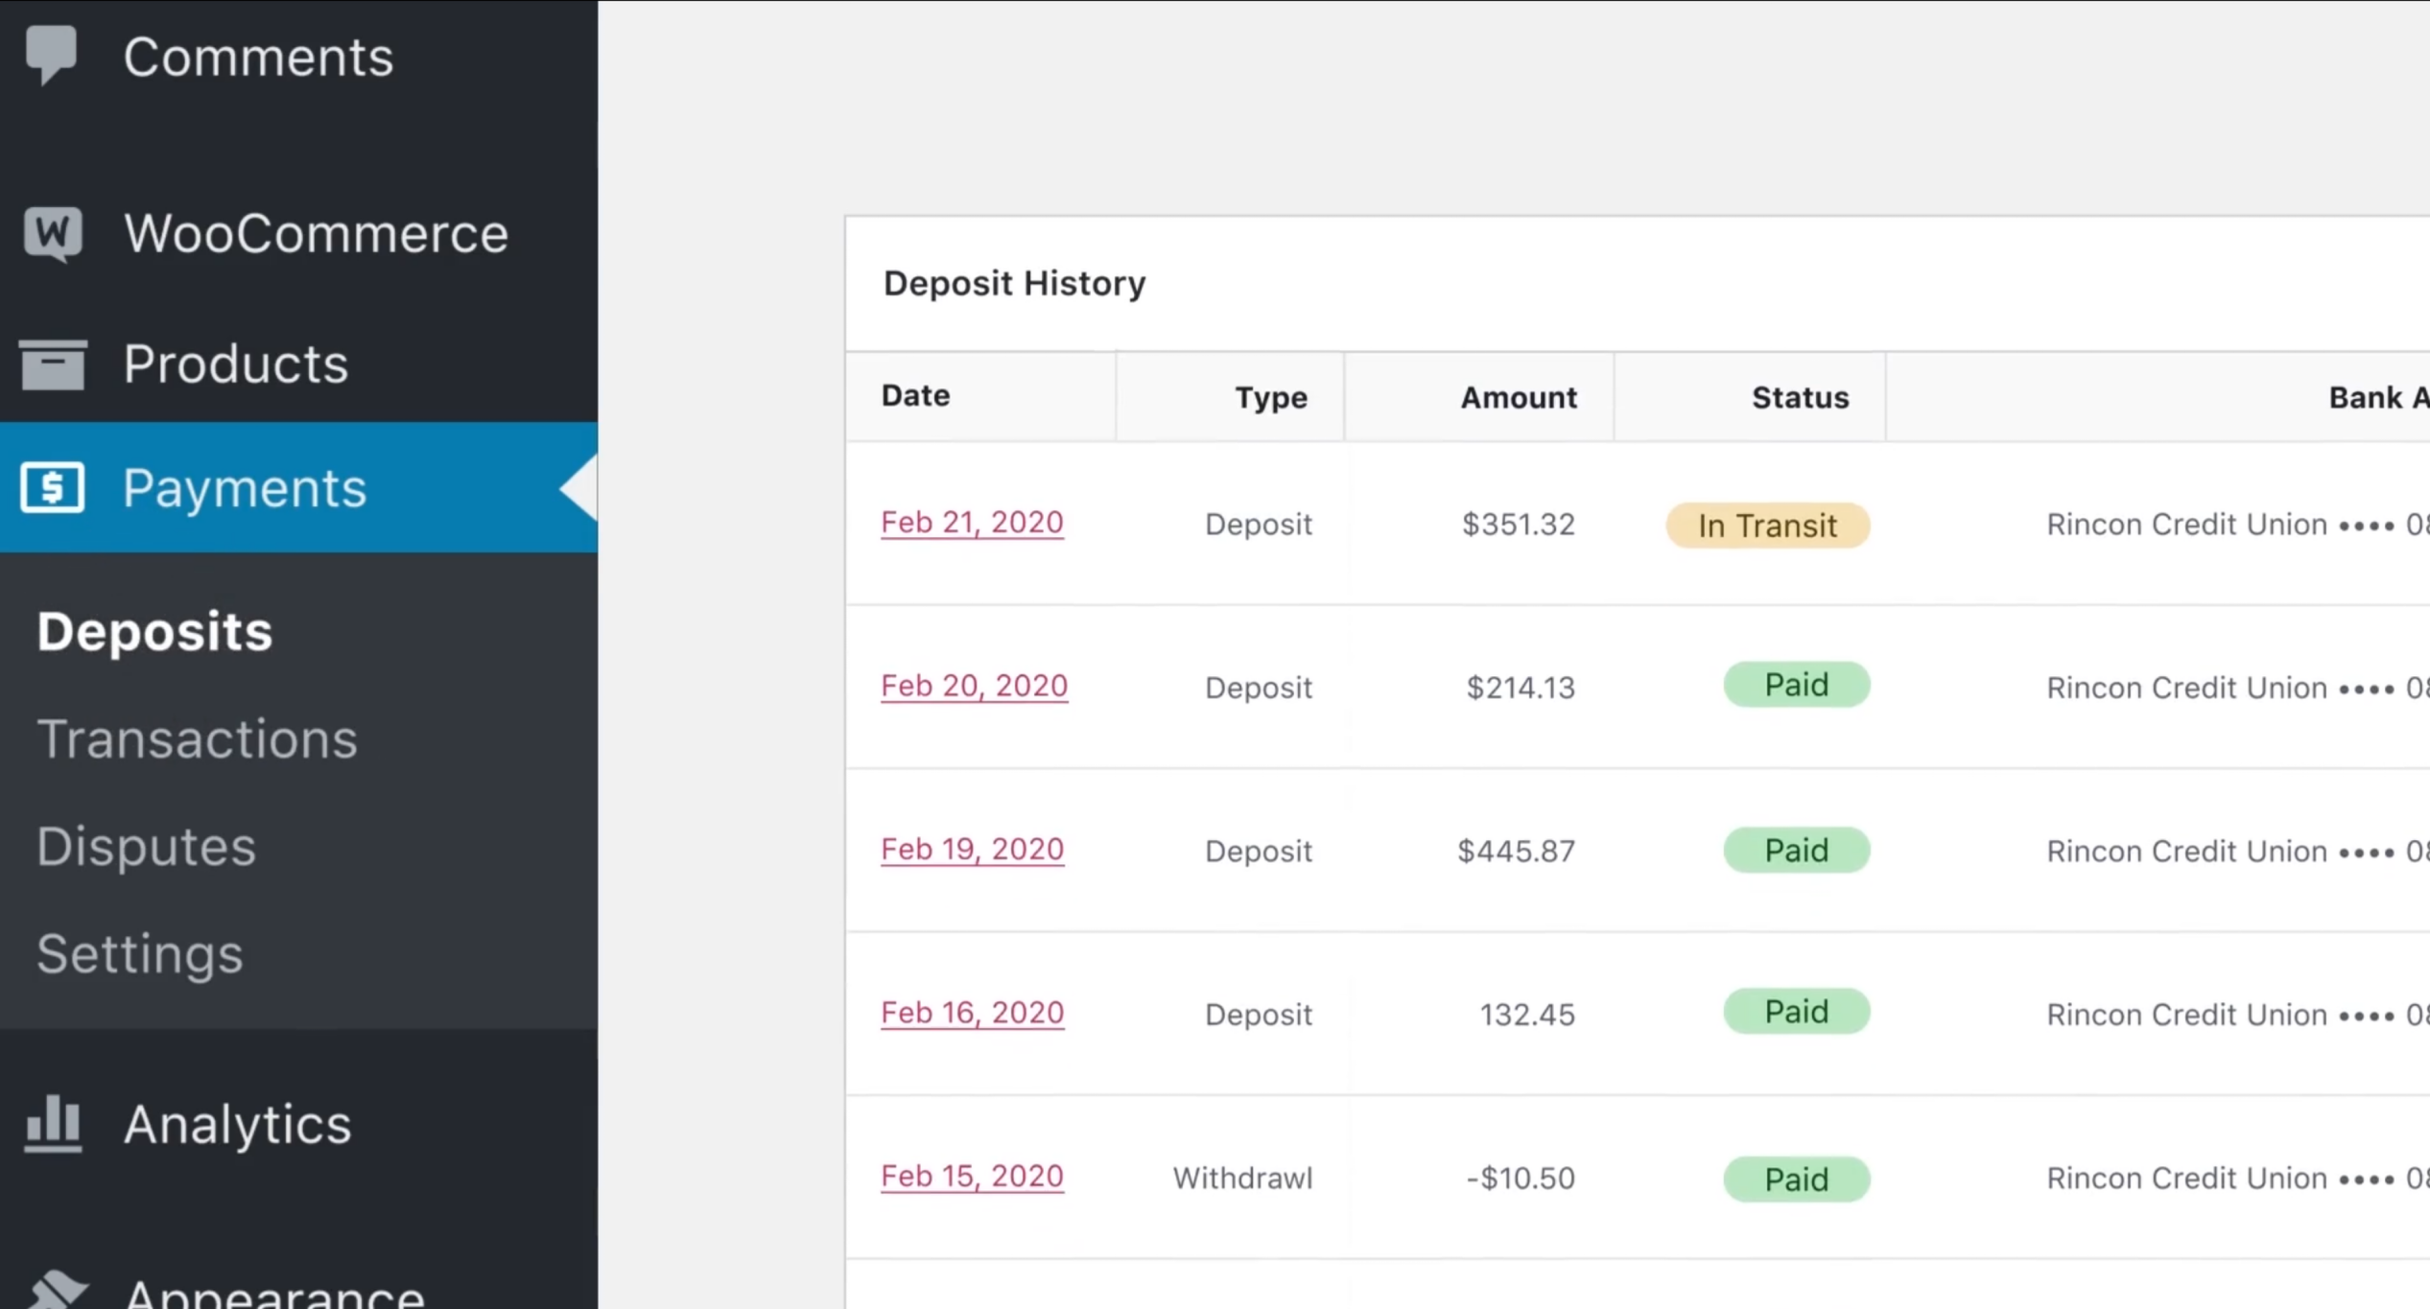Click the Products archive box icon
This screenshot has width=2430, height=1309.
53,364
